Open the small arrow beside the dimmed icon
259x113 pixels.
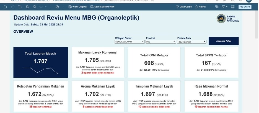(x=46, y=7)
